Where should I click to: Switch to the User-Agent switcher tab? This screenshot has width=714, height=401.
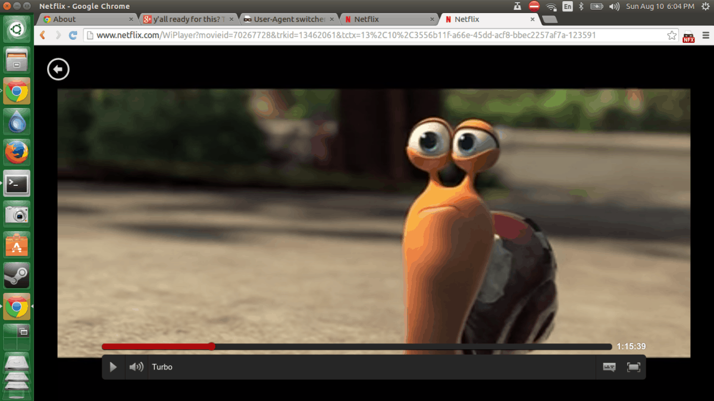coord(289,19)
